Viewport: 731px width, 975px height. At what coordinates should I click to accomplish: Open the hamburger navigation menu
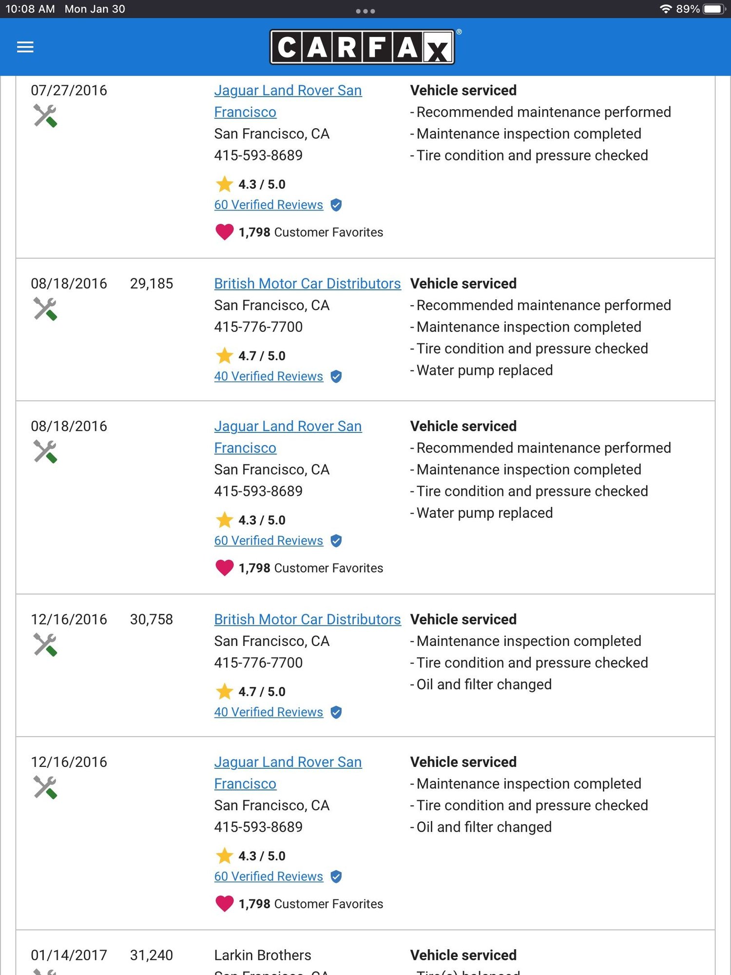(25, 47)
